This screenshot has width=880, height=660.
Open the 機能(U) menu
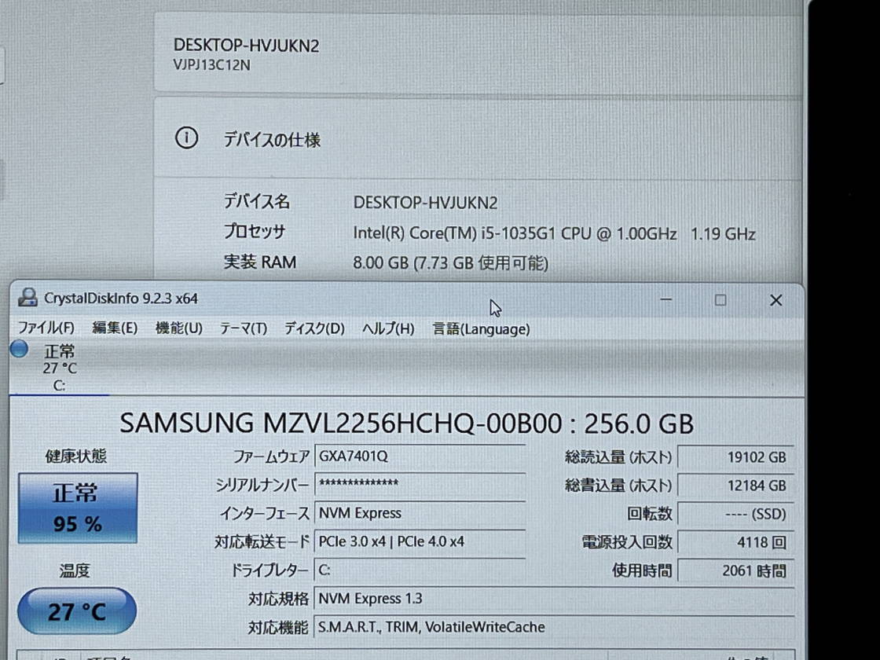pyautogui.click(x=178, y=328)
